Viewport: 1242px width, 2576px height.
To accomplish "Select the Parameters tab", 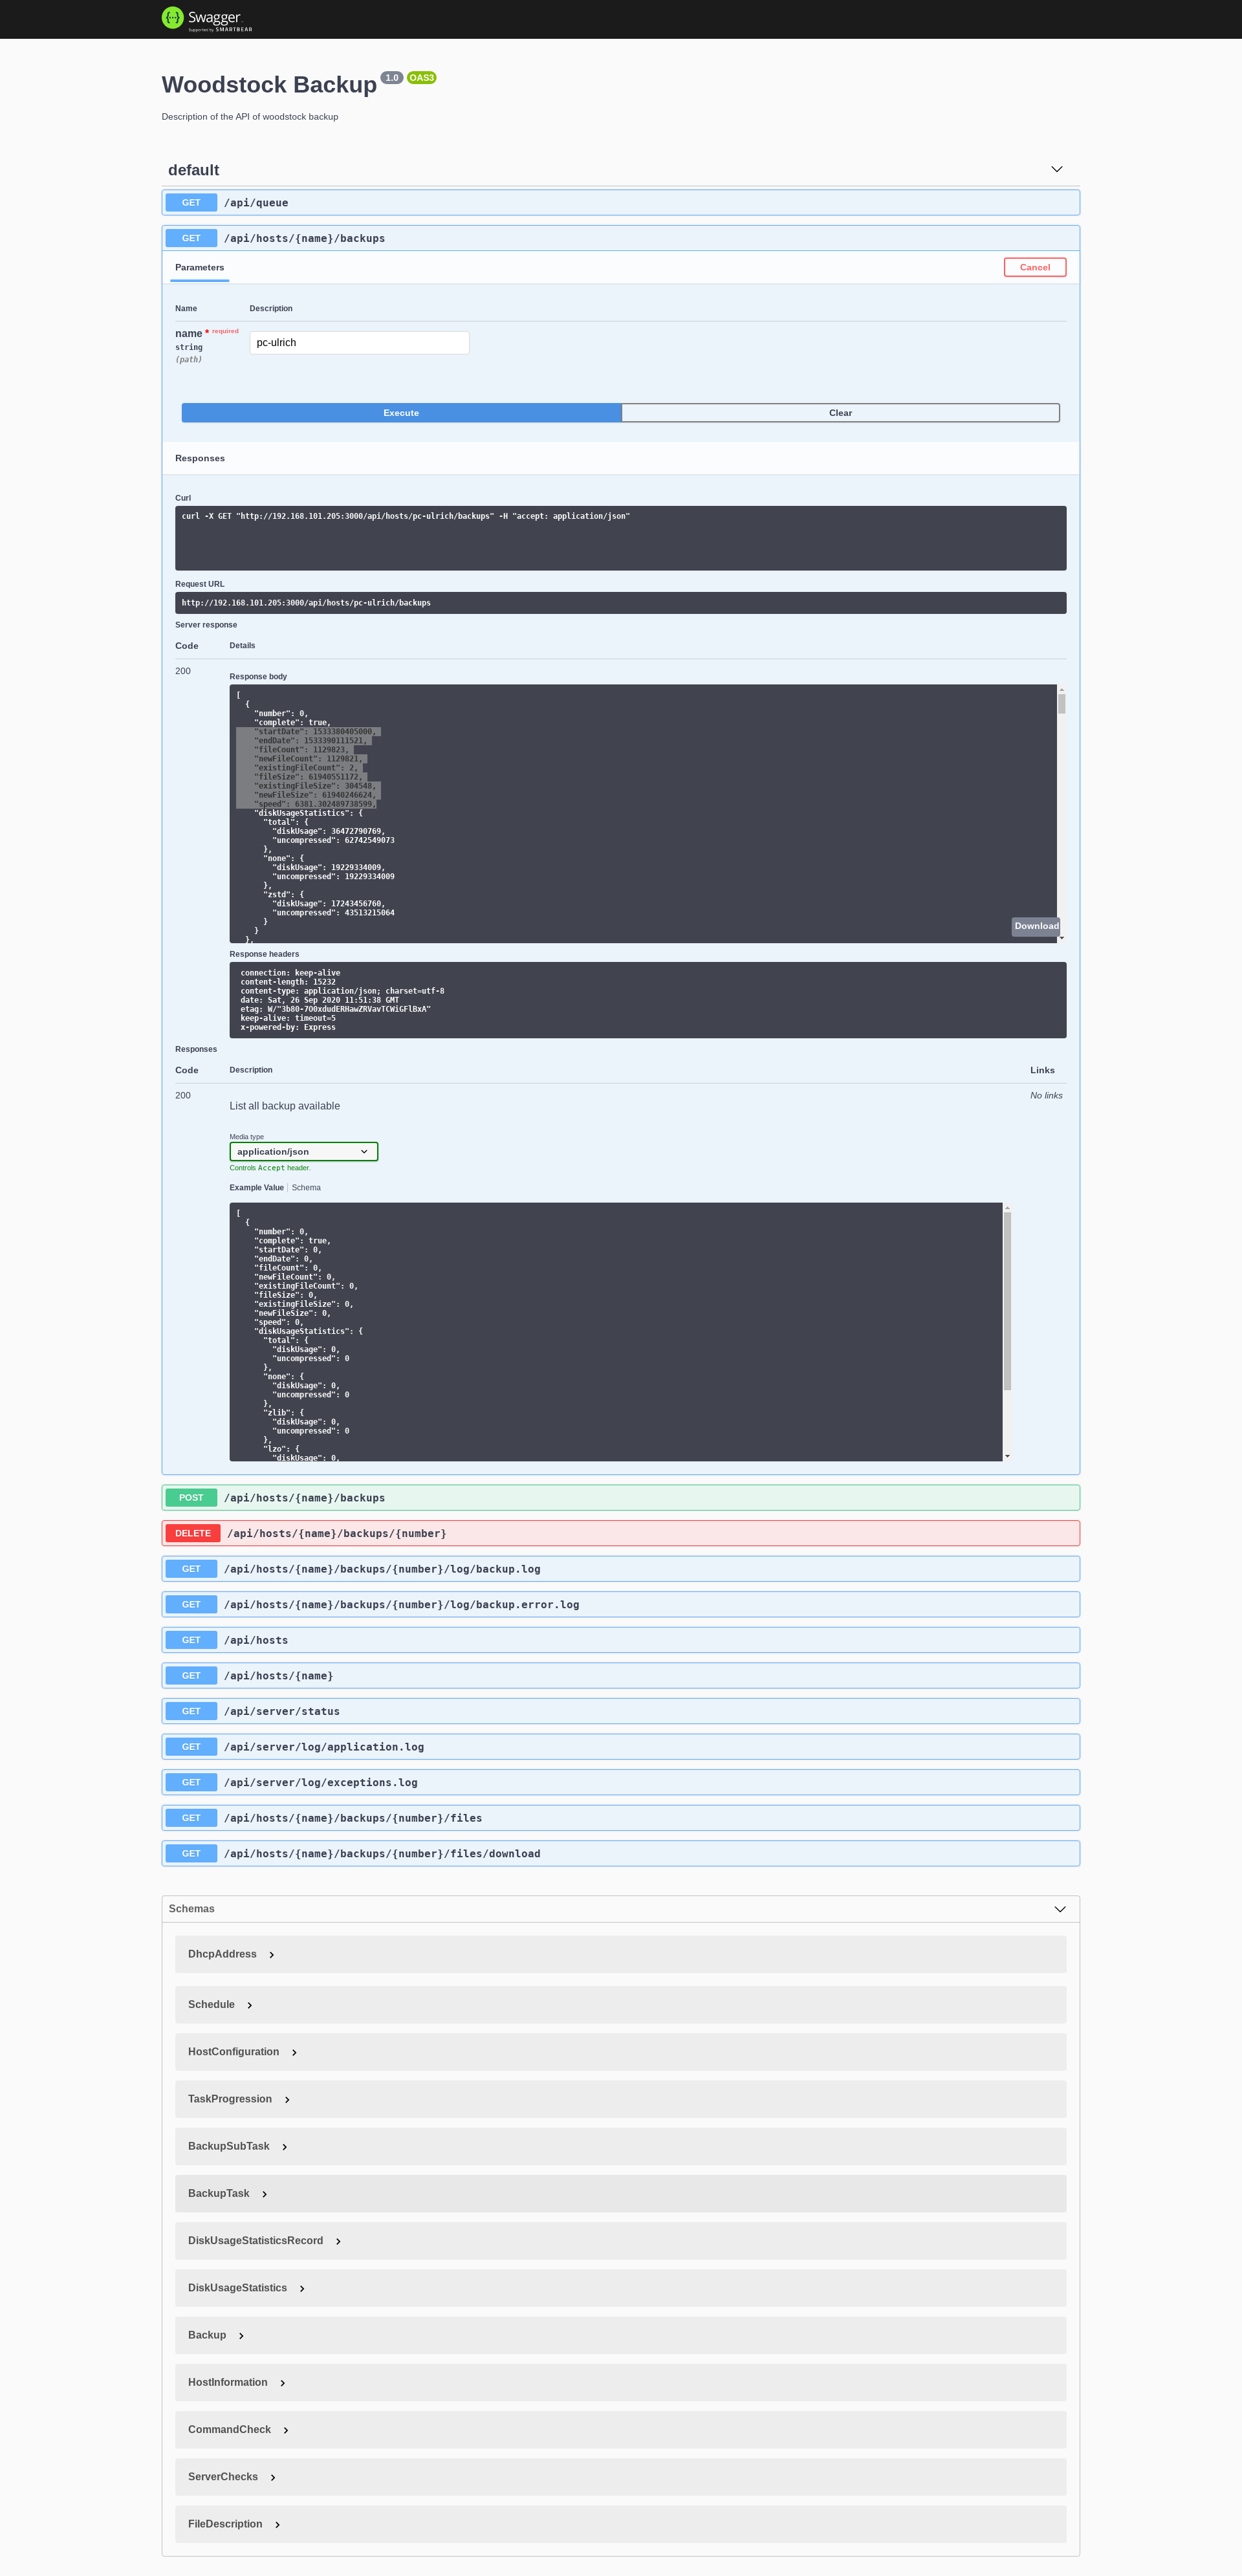I will (x=199, y=267).
